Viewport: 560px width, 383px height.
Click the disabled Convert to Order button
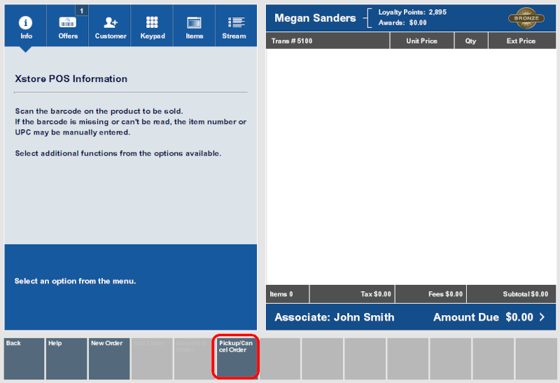(195, 358)
